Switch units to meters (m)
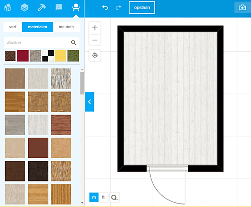 94,197
